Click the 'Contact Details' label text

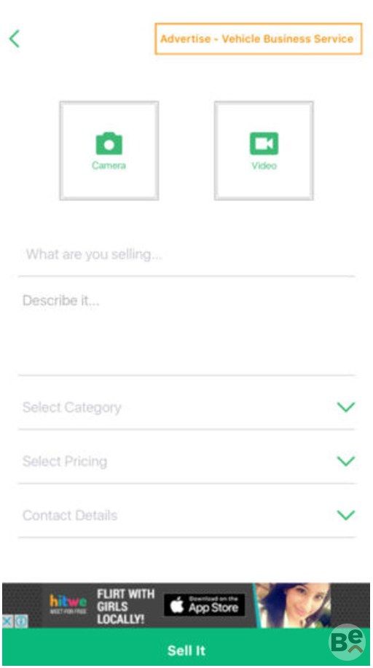pyautogui.click(x=70, y=516)
